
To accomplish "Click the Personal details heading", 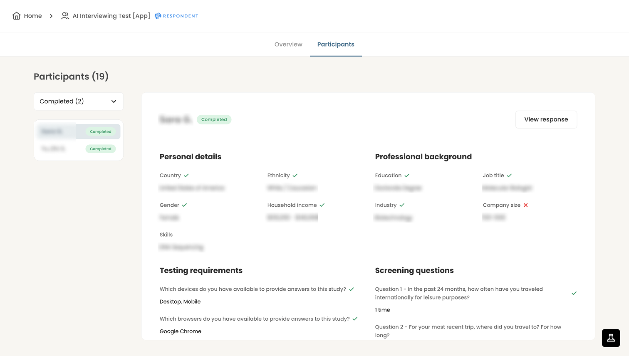I will (191, 157).
